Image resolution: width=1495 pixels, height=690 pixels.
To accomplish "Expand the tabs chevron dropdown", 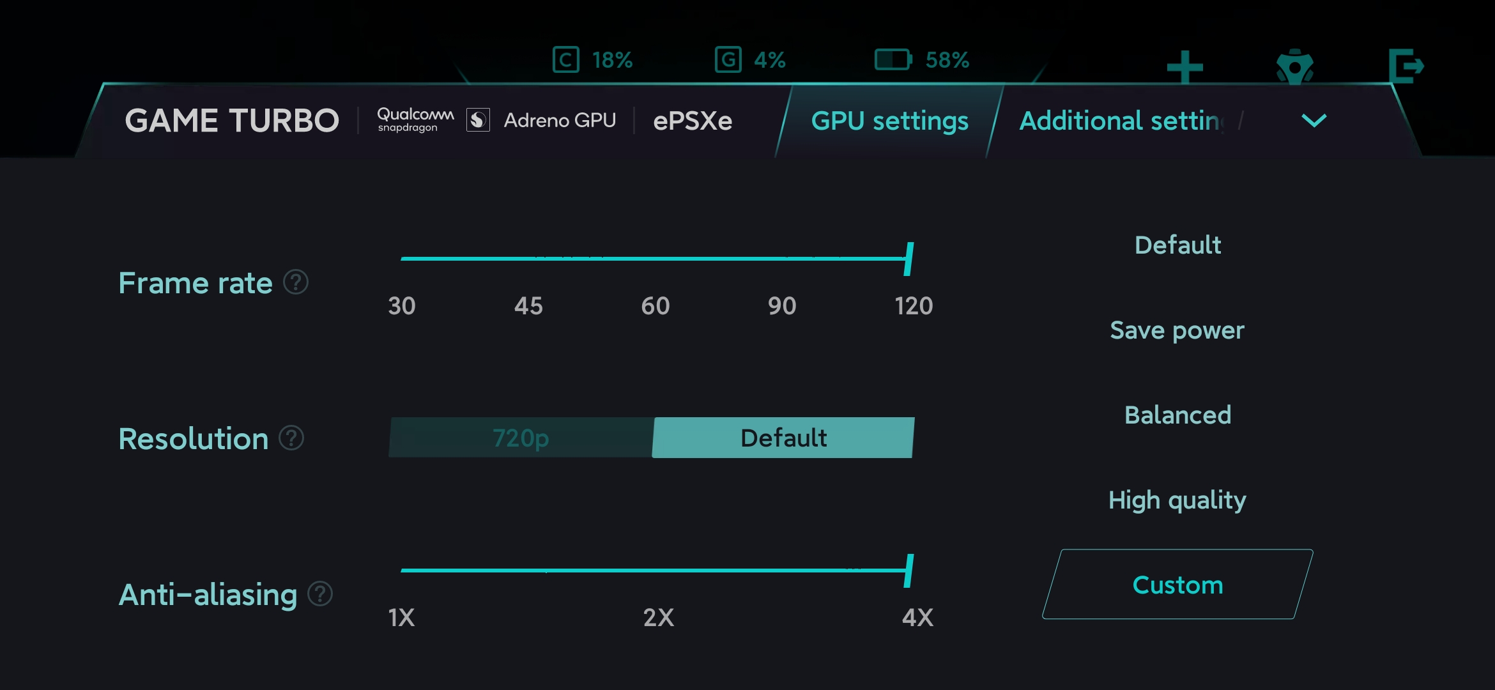I will pyautogui.click(x=1314, y=121).
